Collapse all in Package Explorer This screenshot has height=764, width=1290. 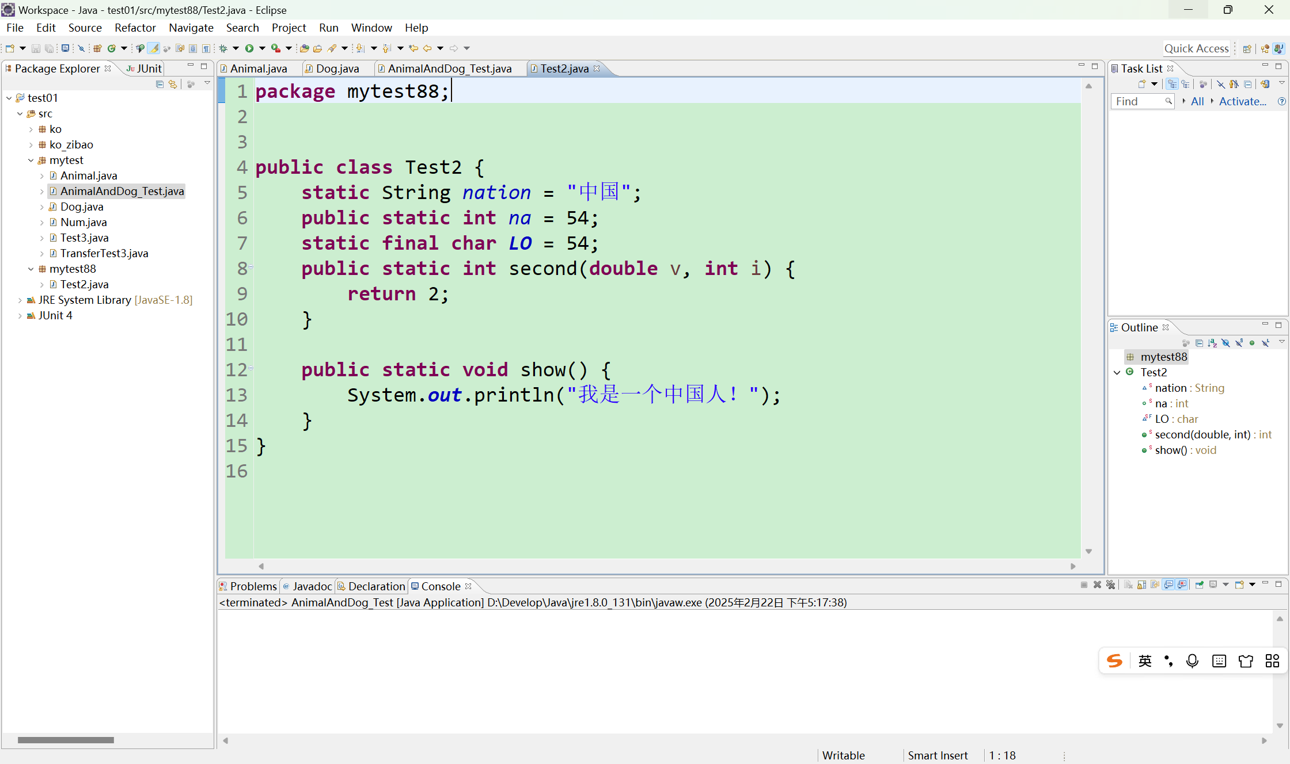point(160,84)
